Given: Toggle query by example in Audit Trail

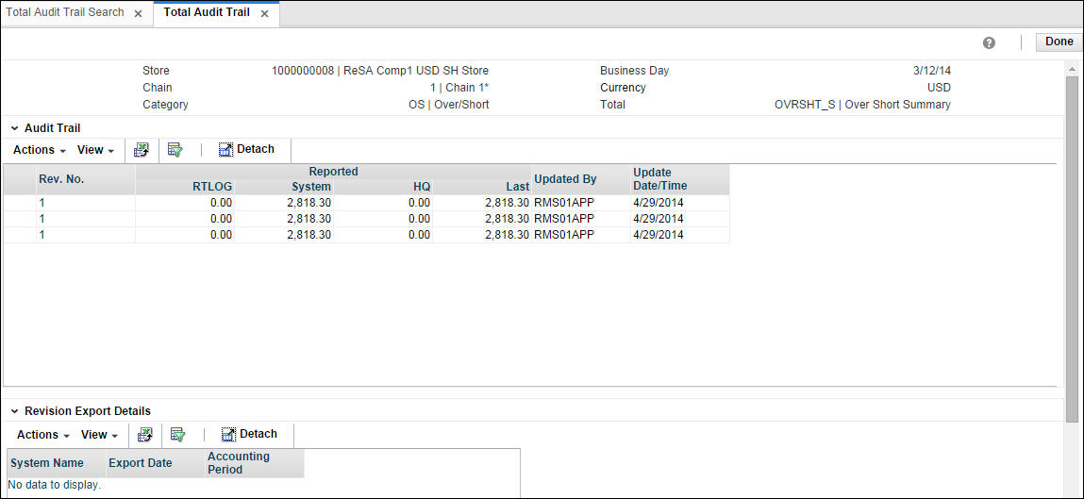Looking at the screenshot, I should tap(175, 150).
